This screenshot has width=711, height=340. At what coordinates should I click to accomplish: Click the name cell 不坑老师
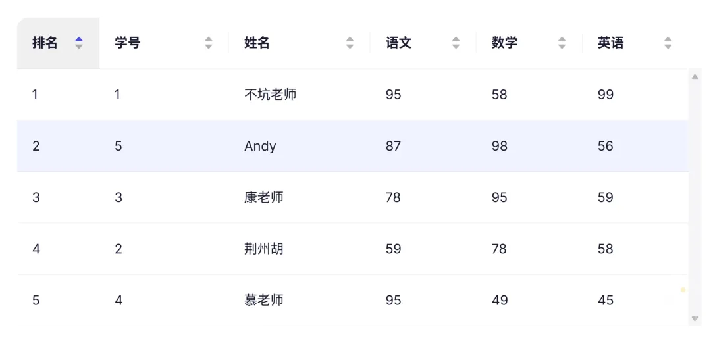pyautogui.click(x=270, y=95)
